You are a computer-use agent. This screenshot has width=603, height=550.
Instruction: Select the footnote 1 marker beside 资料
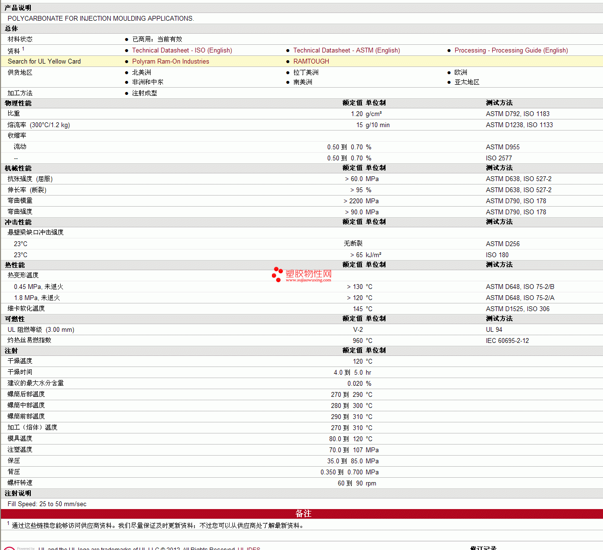[x=23, y=49]
